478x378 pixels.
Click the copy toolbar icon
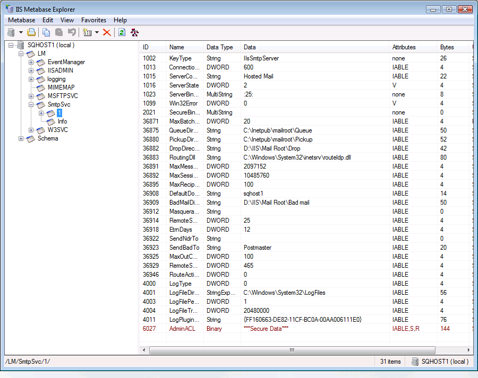[x=47, y=32]
